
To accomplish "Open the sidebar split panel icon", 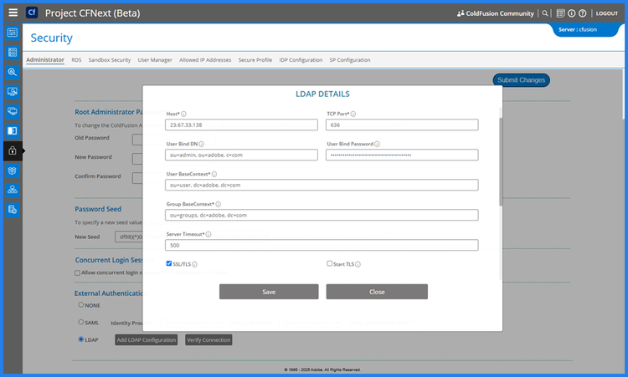I will (13, 130).
